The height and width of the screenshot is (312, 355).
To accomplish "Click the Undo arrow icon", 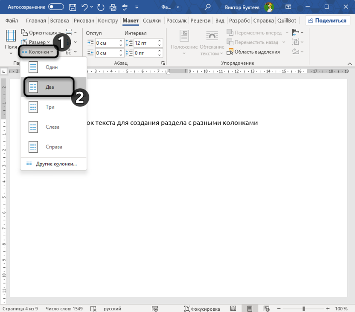I will point(85,7).
